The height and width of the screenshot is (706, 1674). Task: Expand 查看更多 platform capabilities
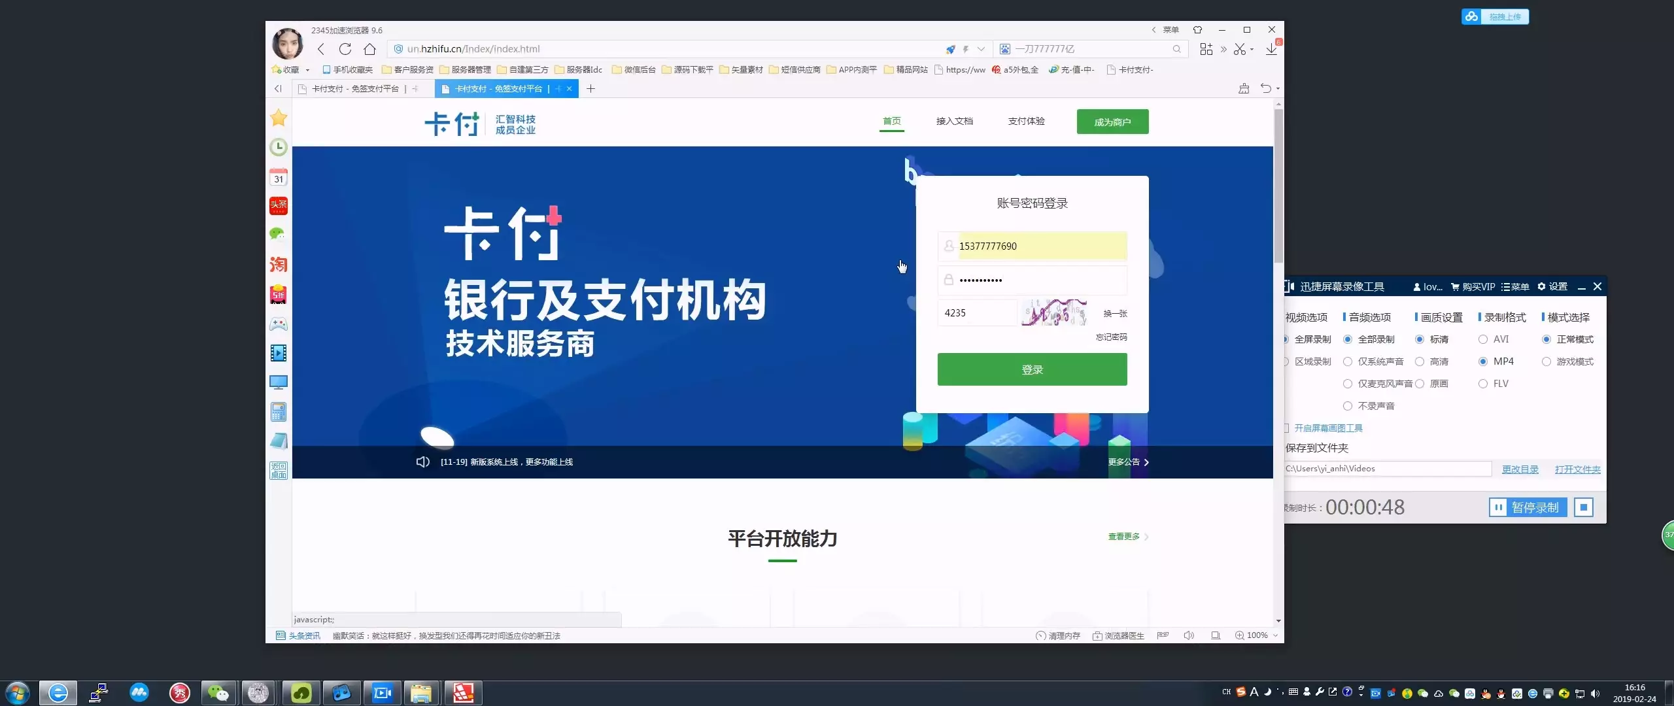tap(1129, 537)
